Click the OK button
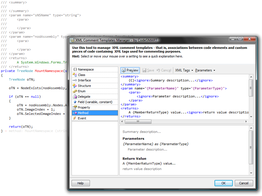 click(223, 183)
